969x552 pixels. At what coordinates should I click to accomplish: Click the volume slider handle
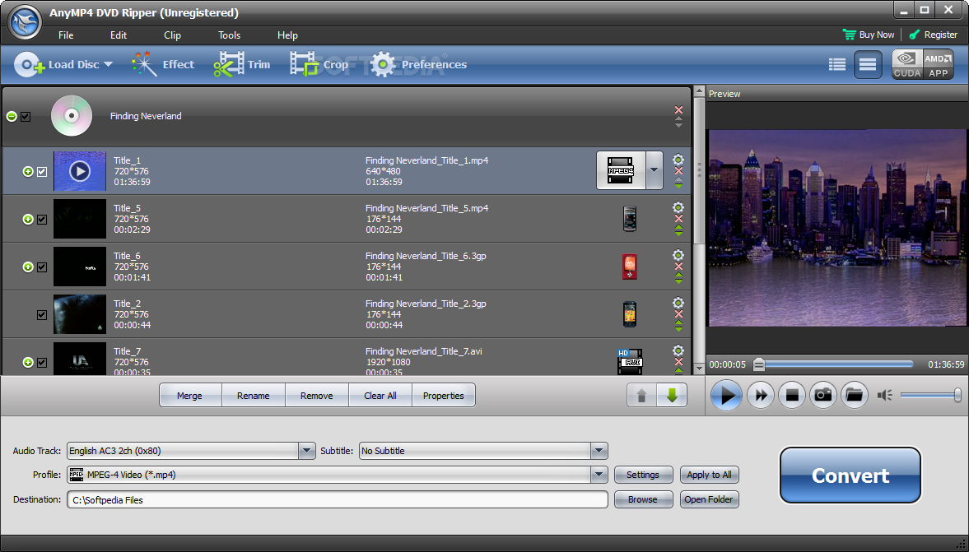point(957,395)
